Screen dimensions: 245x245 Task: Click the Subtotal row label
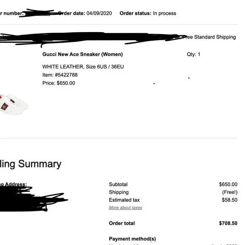pos(118,184)
